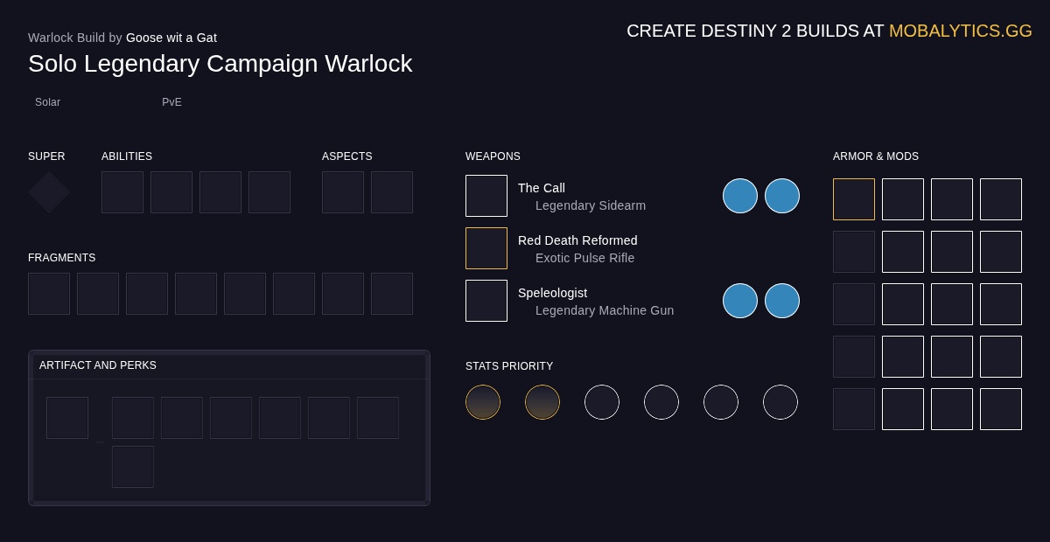Click the last Fragments slot
The width and height of the screenshot is (1050, 542).
pyautogui.click(x=392, y=294)
